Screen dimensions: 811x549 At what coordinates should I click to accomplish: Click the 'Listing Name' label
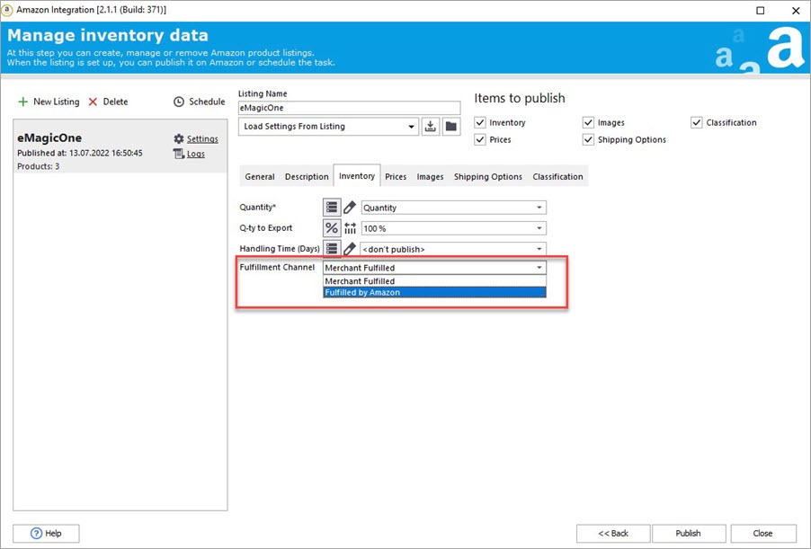(263, 93)
